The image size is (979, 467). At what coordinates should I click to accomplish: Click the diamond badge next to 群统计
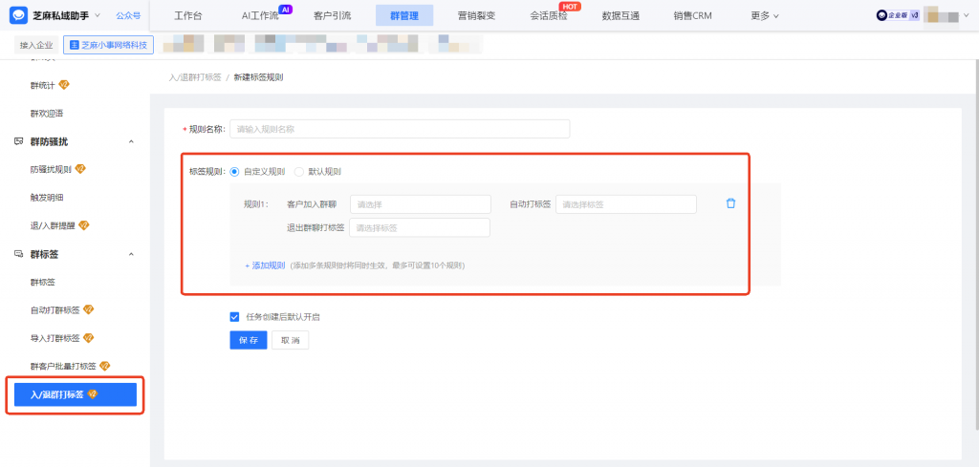pyautogui.click(x=64, y=85)
